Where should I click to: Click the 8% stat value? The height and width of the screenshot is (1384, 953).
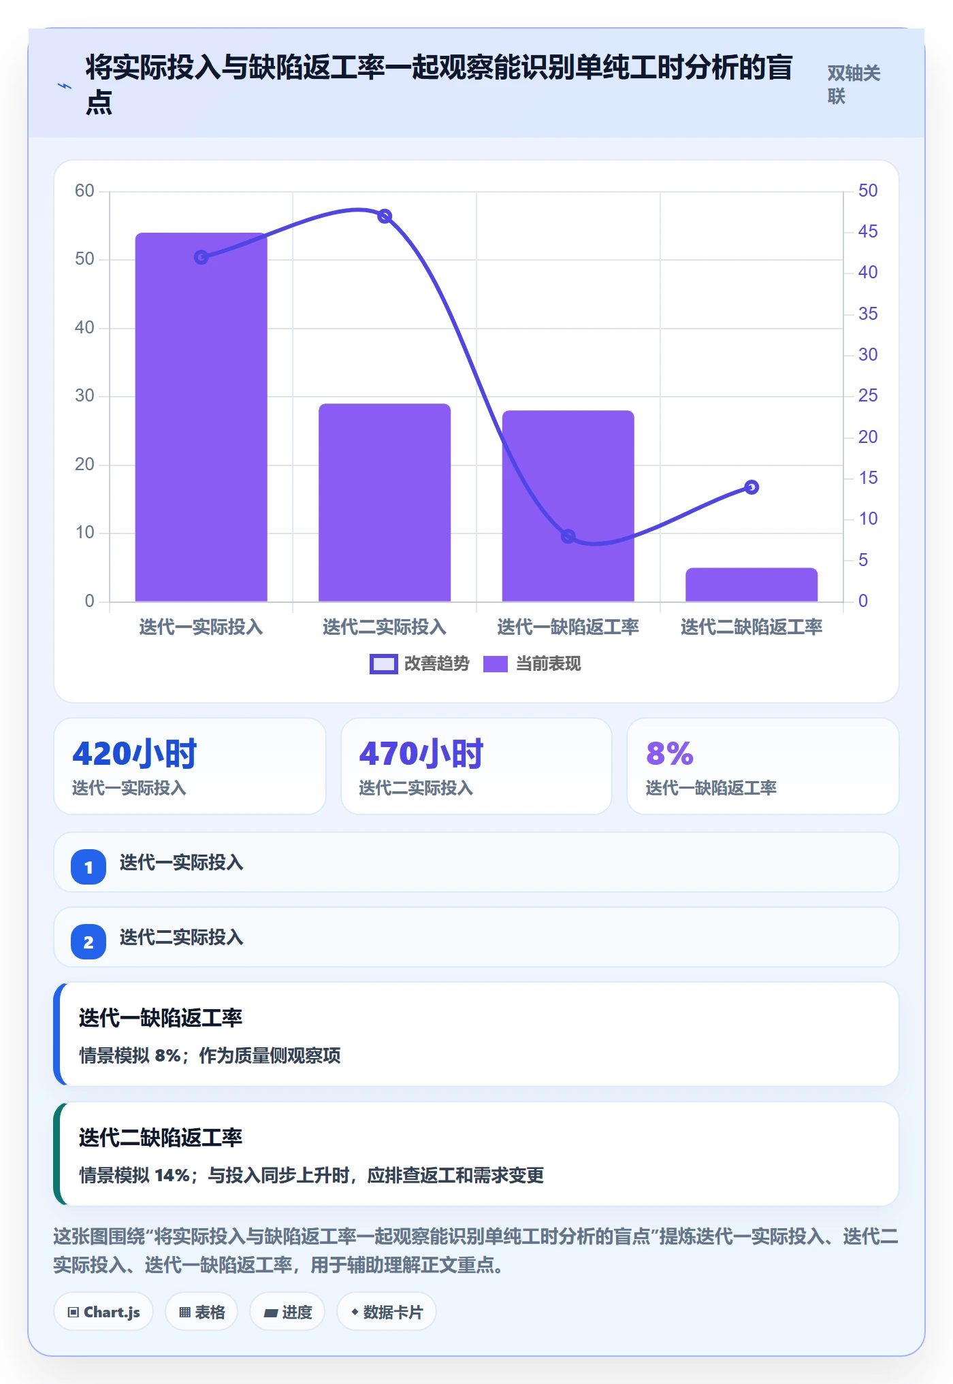pyautogui.click(x=670, y=754)
